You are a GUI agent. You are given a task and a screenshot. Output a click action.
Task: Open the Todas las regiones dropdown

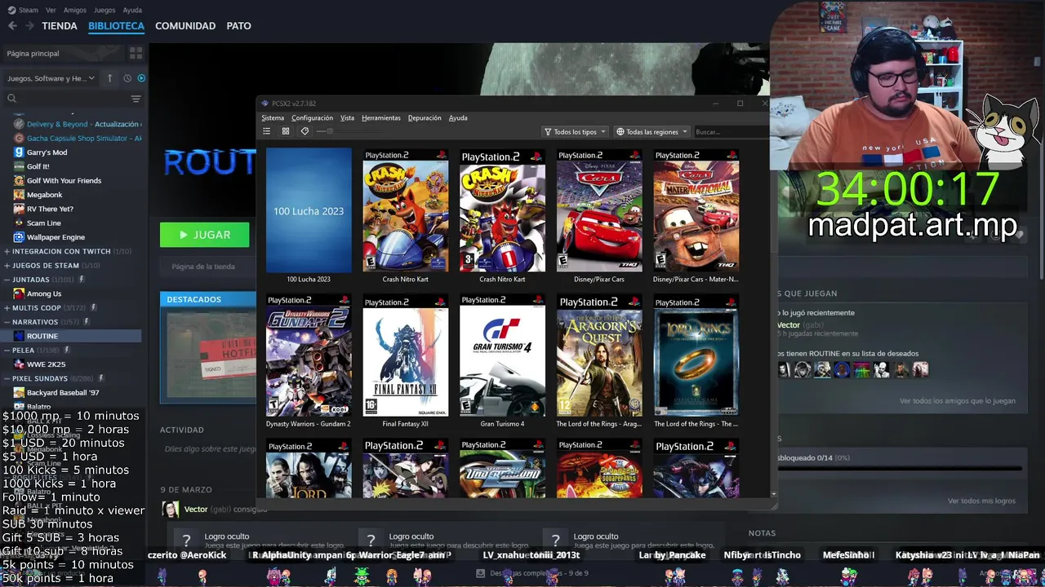[651, 132]
